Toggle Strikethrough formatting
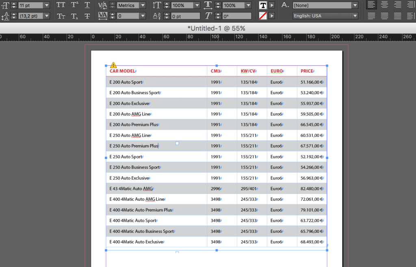This screenshot has width=416, height=267. [x=87, y=16]
